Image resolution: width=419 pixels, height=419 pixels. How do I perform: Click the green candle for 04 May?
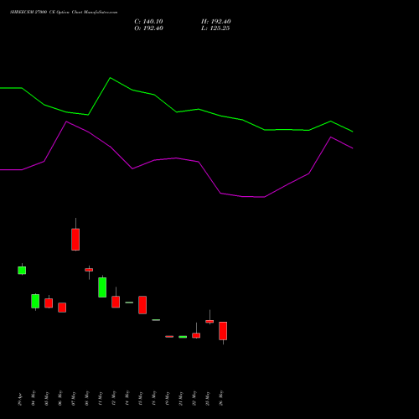click(x=35, y=301)
